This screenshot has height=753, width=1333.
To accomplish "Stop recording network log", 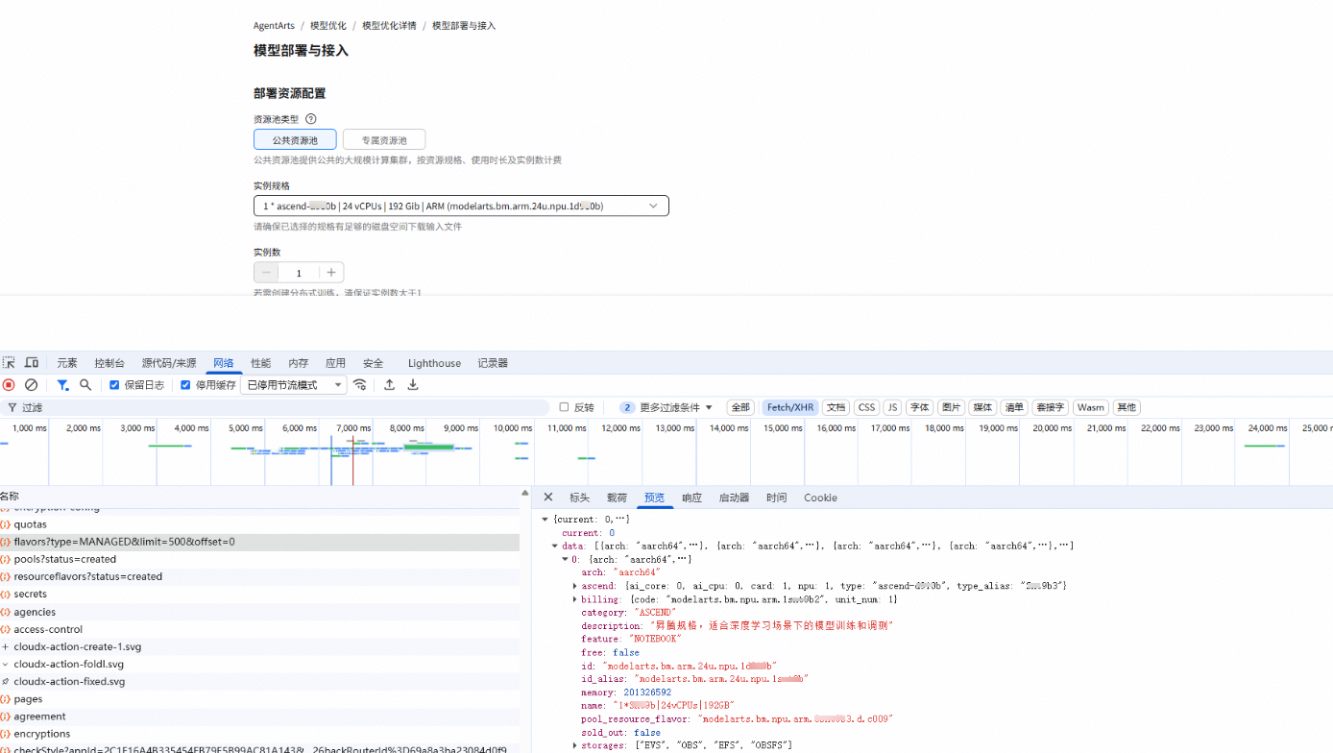I will click(9, 385).
